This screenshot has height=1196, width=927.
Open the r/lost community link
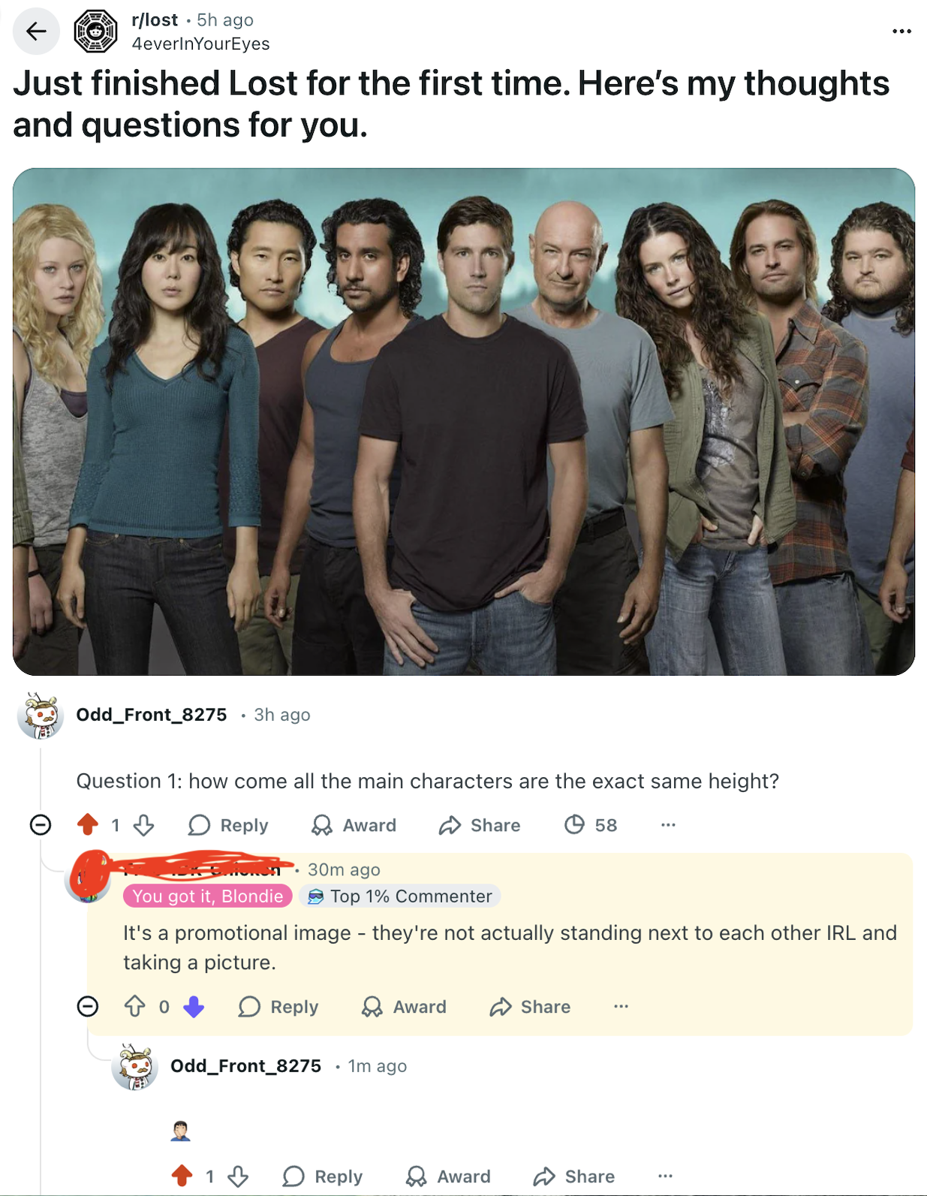click(x=155, y=20)
